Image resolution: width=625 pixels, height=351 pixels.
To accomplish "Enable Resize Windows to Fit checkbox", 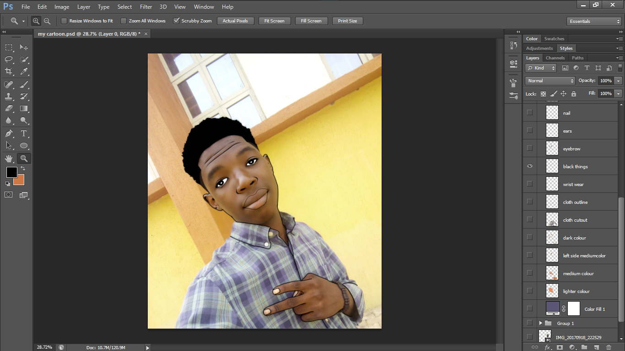I will [x=64, y=21].
